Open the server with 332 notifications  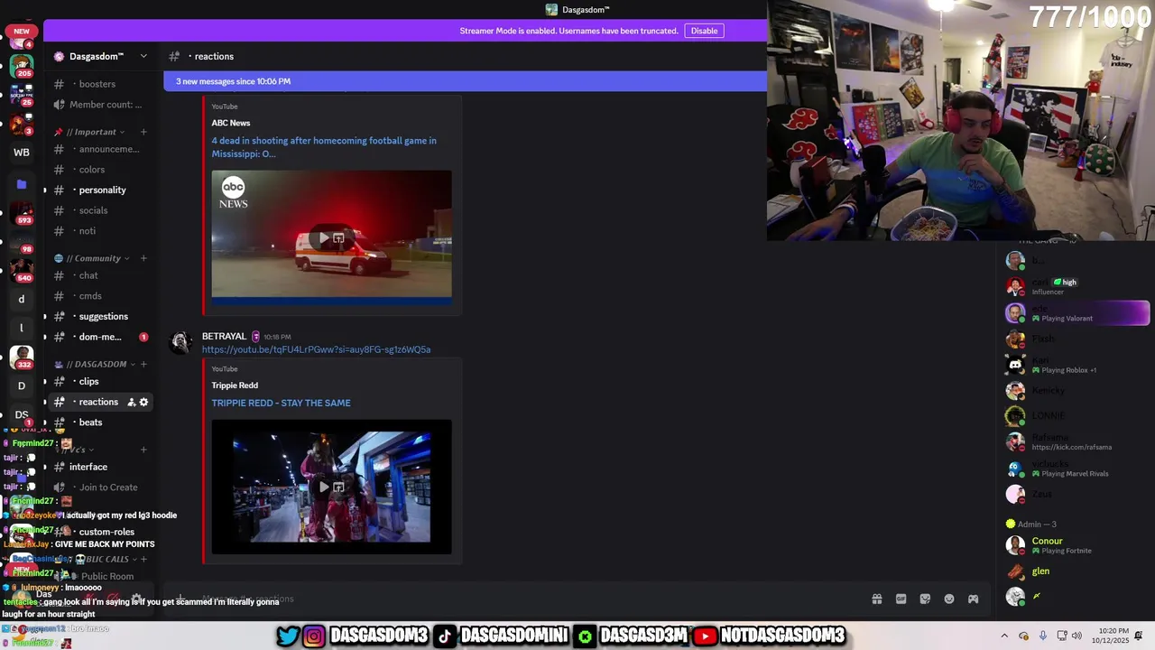click(22, 357)
